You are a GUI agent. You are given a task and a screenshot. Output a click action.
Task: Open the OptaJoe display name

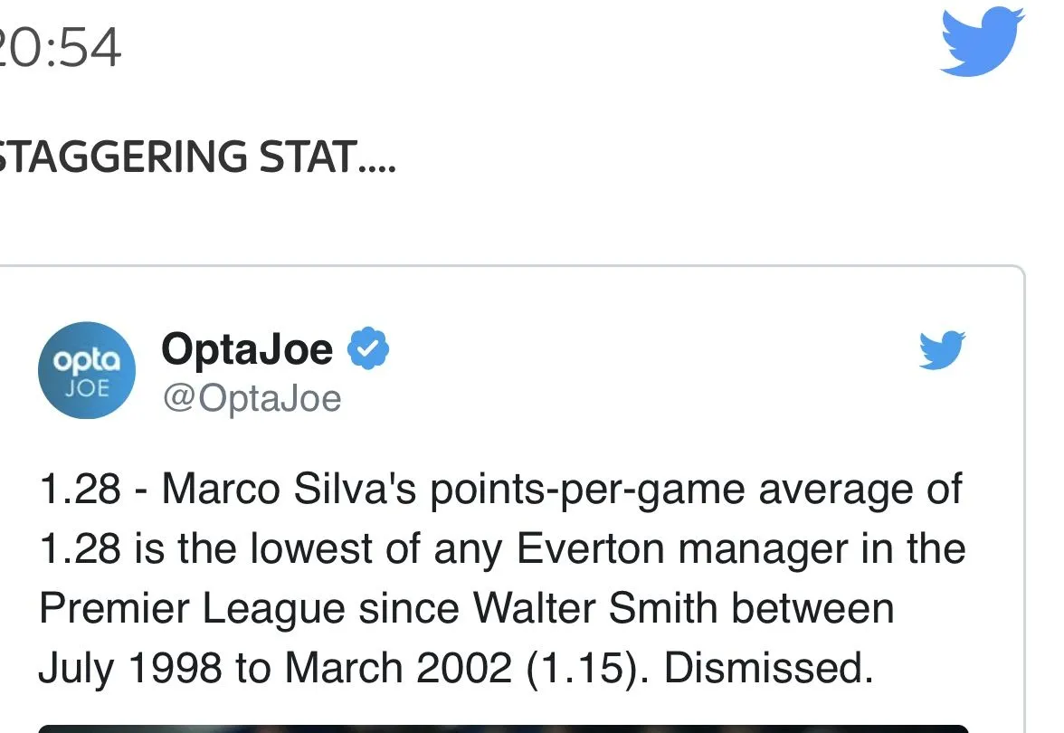pyautogui.click(x=247, y=349)
